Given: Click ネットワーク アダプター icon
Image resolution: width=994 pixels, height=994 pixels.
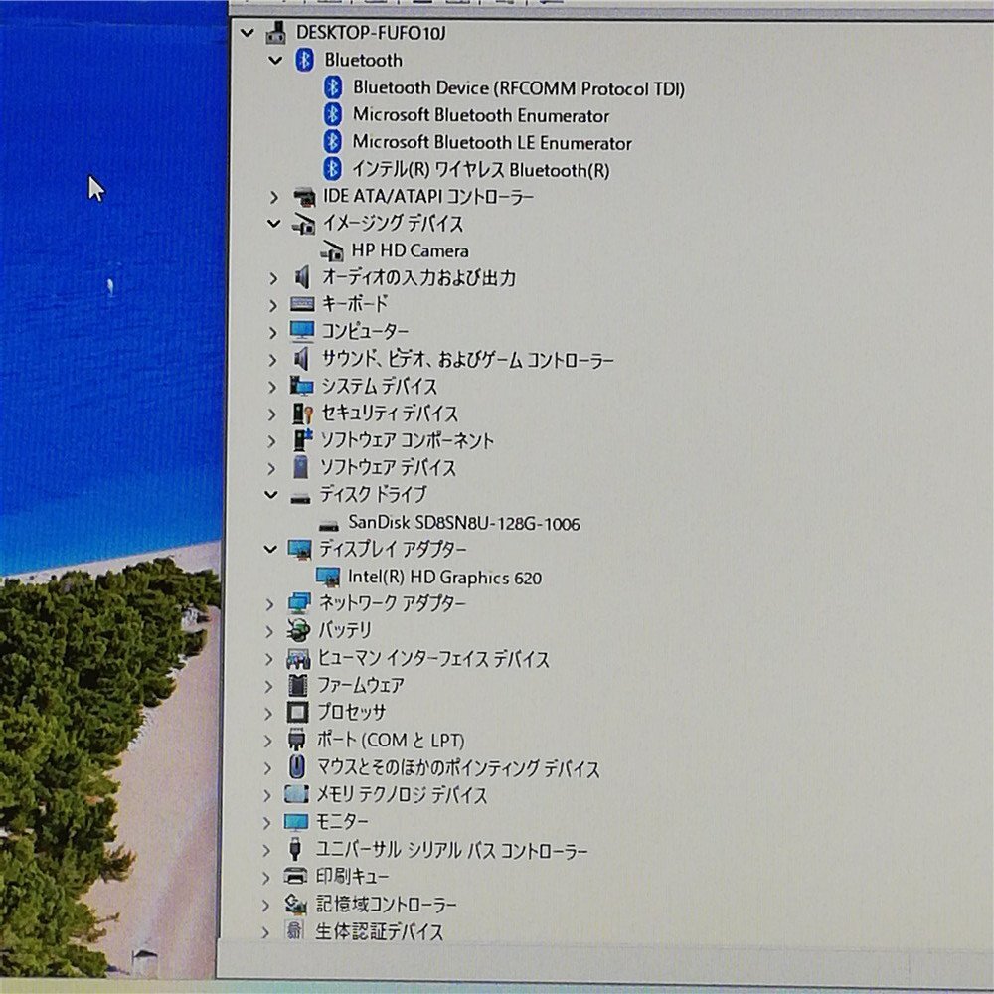Looking at the screenshot, I should click(298, 603).
